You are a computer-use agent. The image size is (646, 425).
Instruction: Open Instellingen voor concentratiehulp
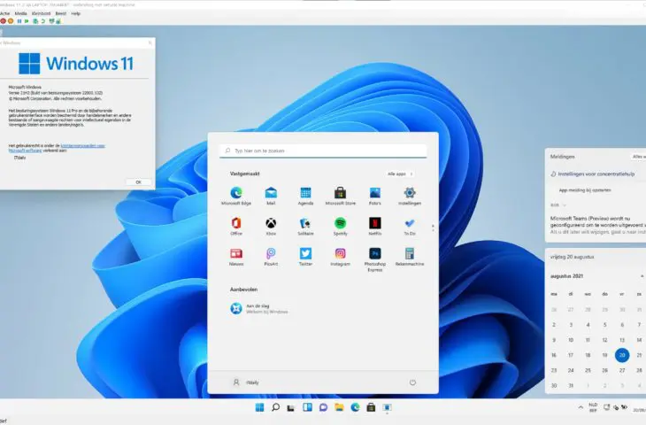point(593,174)
